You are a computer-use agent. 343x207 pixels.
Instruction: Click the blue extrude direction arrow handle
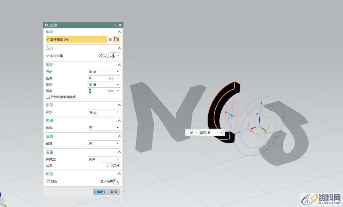232,115
